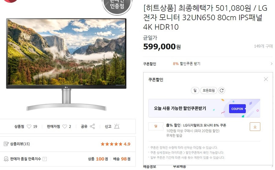Open the share icon
Screen dimensions: 275x170
[92, 126]
